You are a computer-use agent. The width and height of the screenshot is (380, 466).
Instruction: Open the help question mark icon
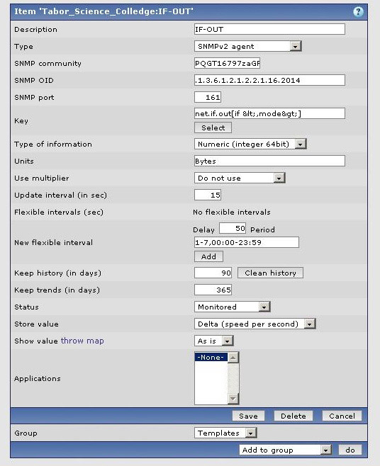tap(358, 11)
